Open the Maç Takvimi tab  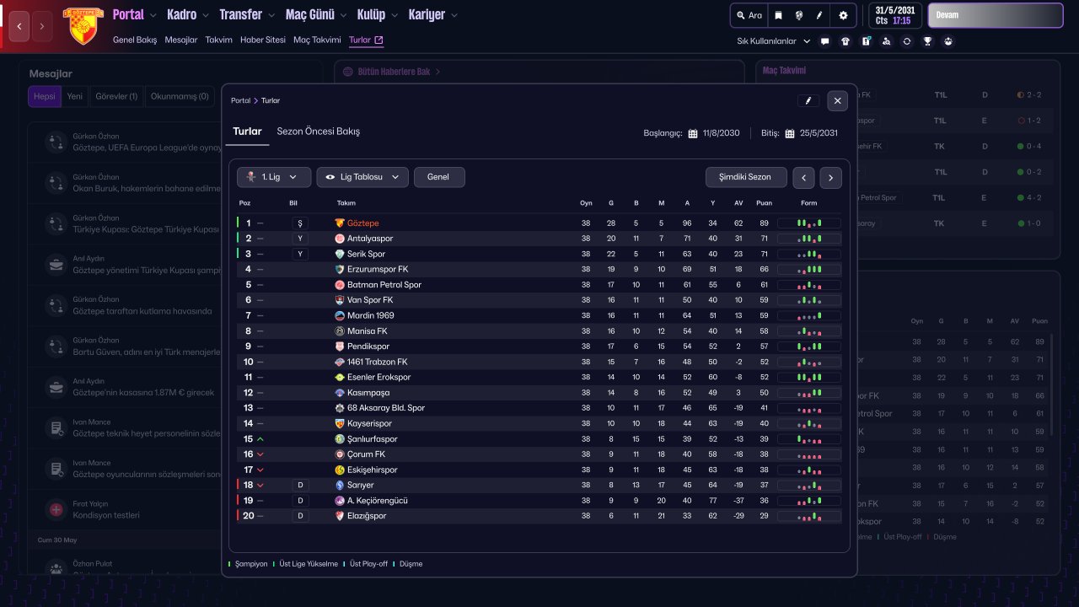pos(317,40)
